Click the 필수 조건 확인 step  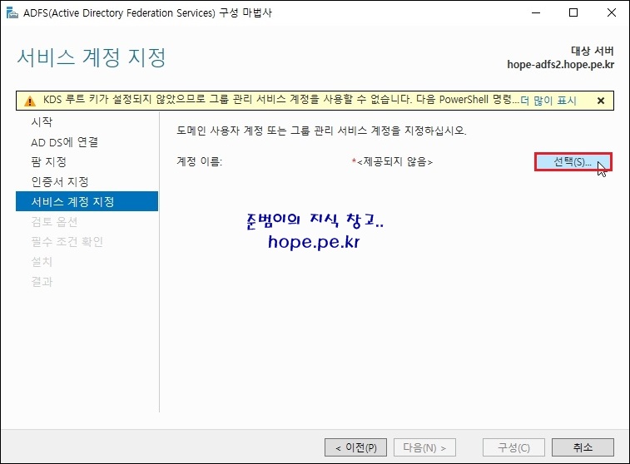coord(67,242)
